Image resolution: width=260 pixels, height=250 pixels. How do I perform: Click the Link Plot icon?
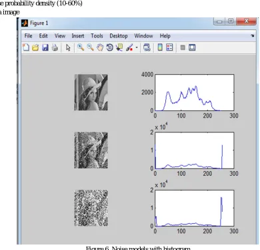click(147, 47)
